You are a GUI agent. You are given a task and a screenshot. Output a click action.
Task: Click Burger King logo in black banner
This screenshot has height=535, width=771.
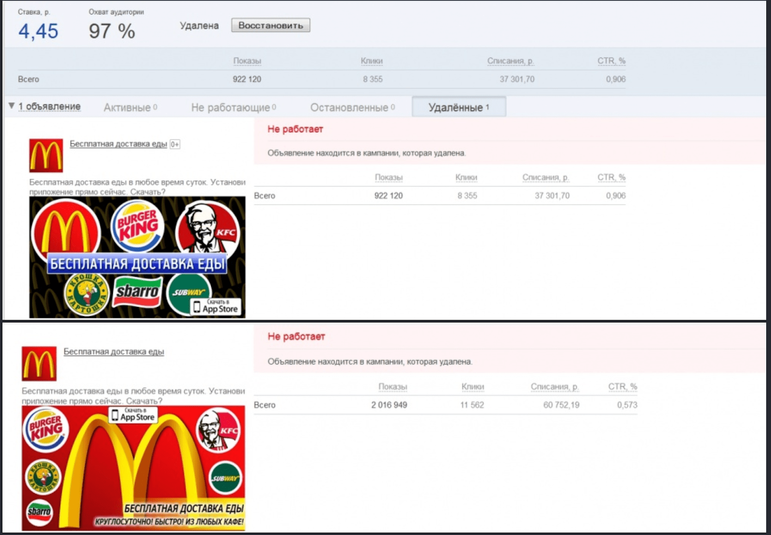click(137, 226)
